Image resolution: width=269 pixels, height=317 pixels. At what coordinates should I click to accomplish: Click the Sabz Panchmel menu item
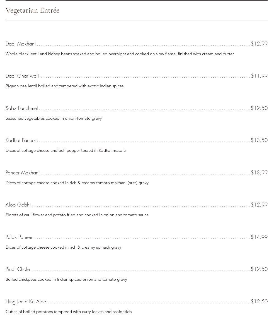click(x=21, y=108)
